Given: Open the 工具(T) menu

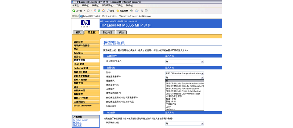Looking at the screenshot, I should tap(120, 5).
